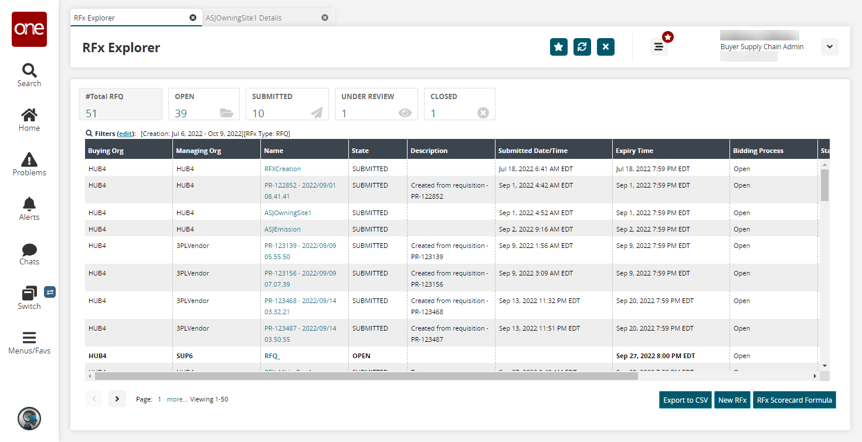Filter by the OPEN status tile
This screenshot has width=862, height=442.
point(203,104)
